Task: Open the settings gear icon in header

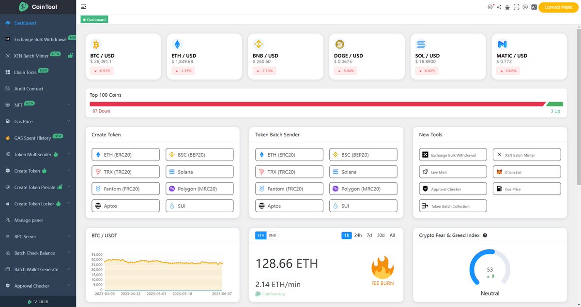Action: tap(490, 7)
